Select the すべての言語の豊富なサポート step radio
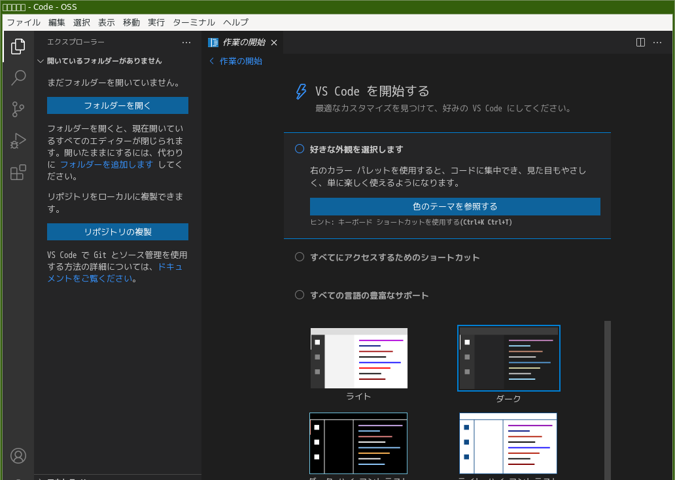The image size is (675, 480). (300, 295)
